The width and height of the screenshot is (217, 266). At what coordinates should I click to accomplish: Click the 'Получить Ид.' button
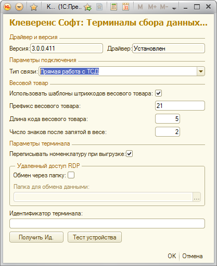[36, 237]
